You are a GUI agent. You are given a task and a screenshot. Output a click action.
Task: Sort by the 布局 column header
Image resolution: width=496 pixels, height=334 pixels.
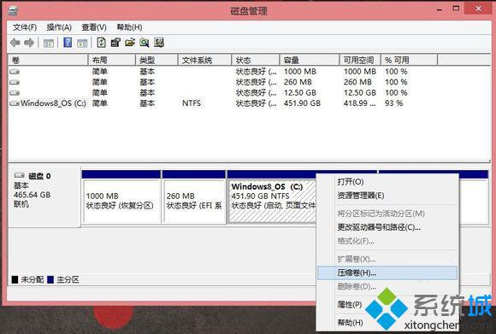click(112, 60)
